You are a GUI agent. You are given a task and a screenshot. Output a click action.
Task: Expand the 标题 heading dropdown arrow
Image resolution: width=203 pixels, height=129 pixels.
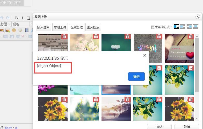(10, 24)
